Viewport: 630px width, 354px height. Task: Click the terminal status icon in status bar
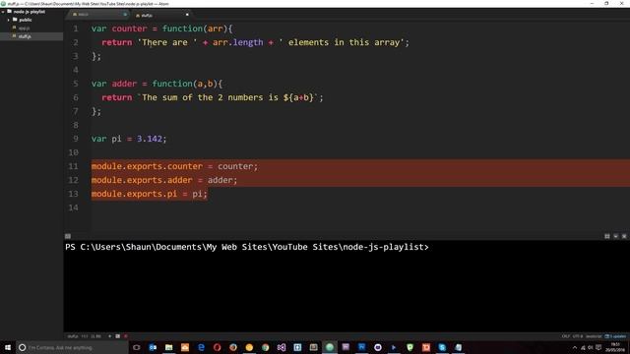coord(118,336)
